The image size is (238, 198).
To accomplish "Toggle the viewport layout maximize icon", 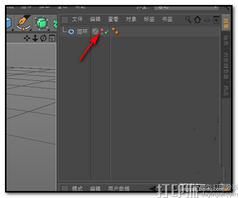I will point(52,38).
